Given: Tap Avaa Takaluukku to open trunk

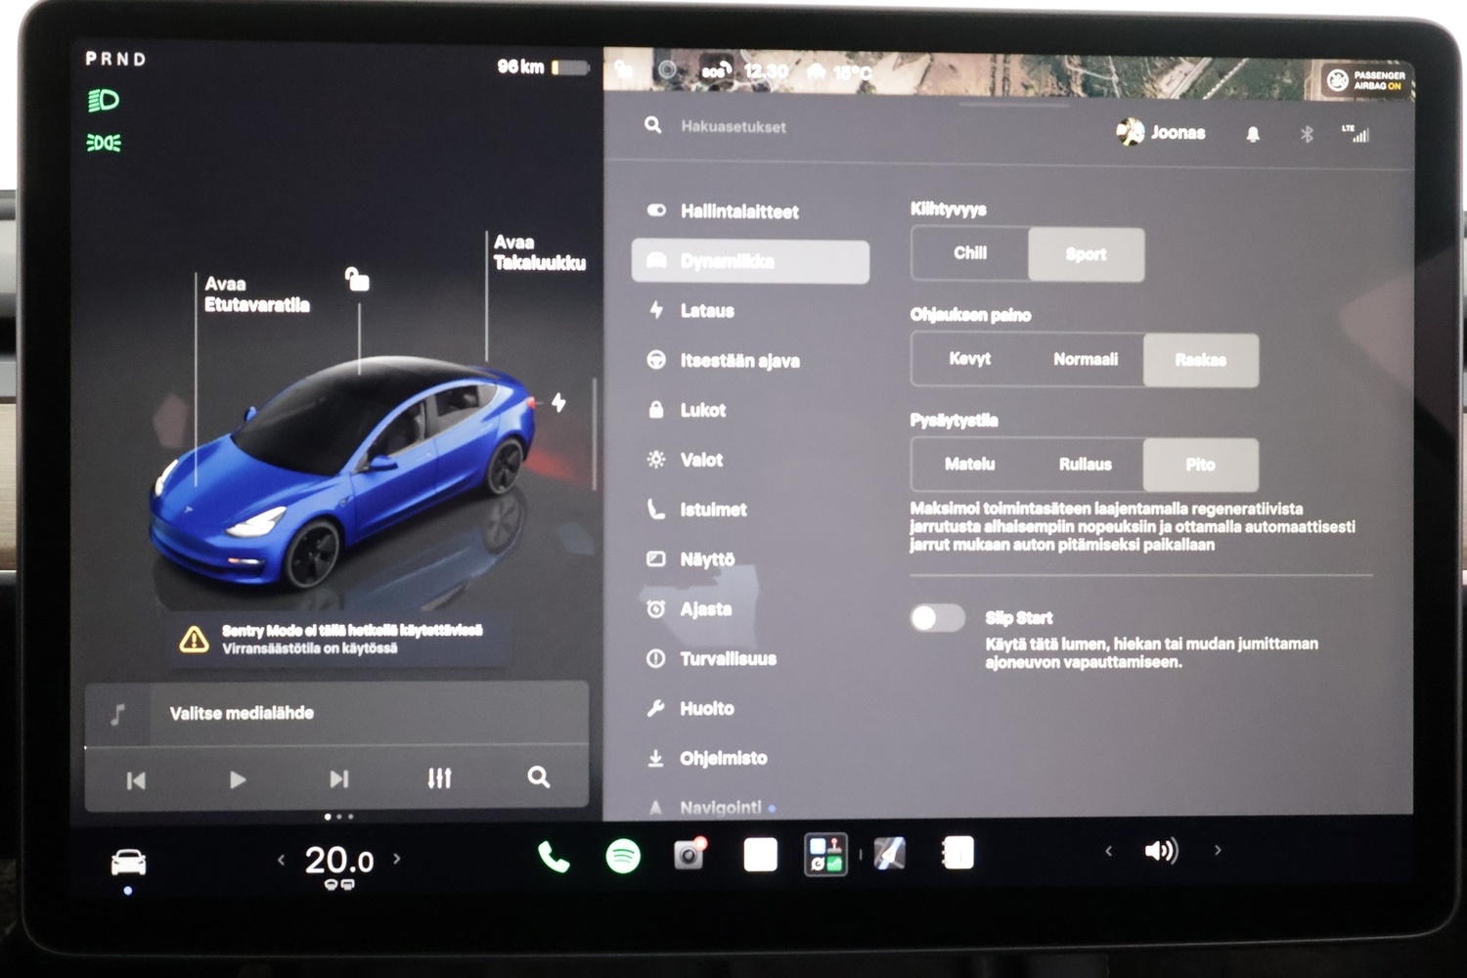Looking at the screenshot, I should click(539, 252).
